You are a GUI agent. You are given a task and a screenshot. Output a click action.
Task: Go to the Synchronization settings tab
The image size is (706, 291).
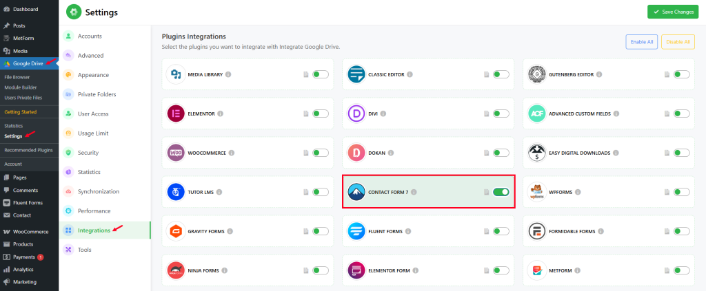click(105, 191)
